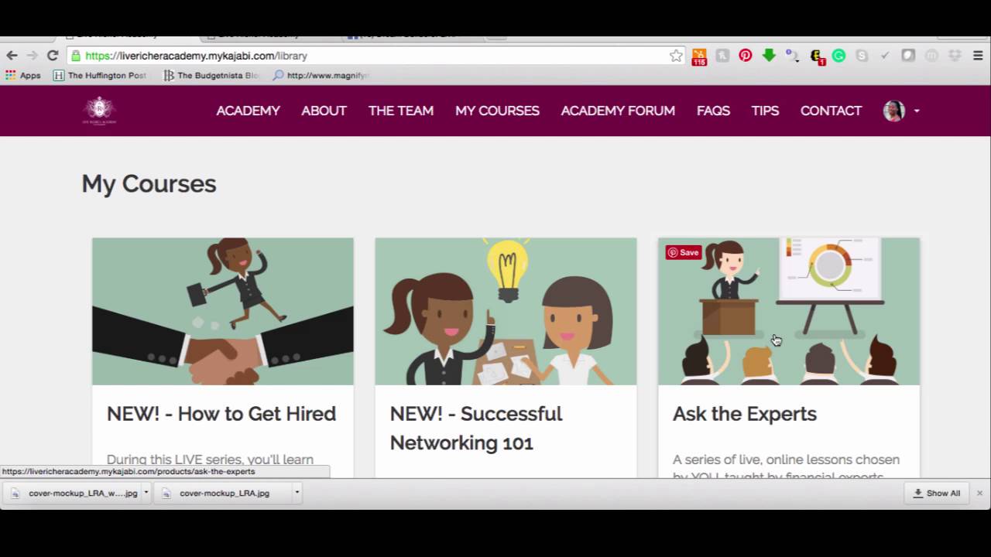
Task: Click the Pinterest Save button on image
Action: (x=683, y=252)
